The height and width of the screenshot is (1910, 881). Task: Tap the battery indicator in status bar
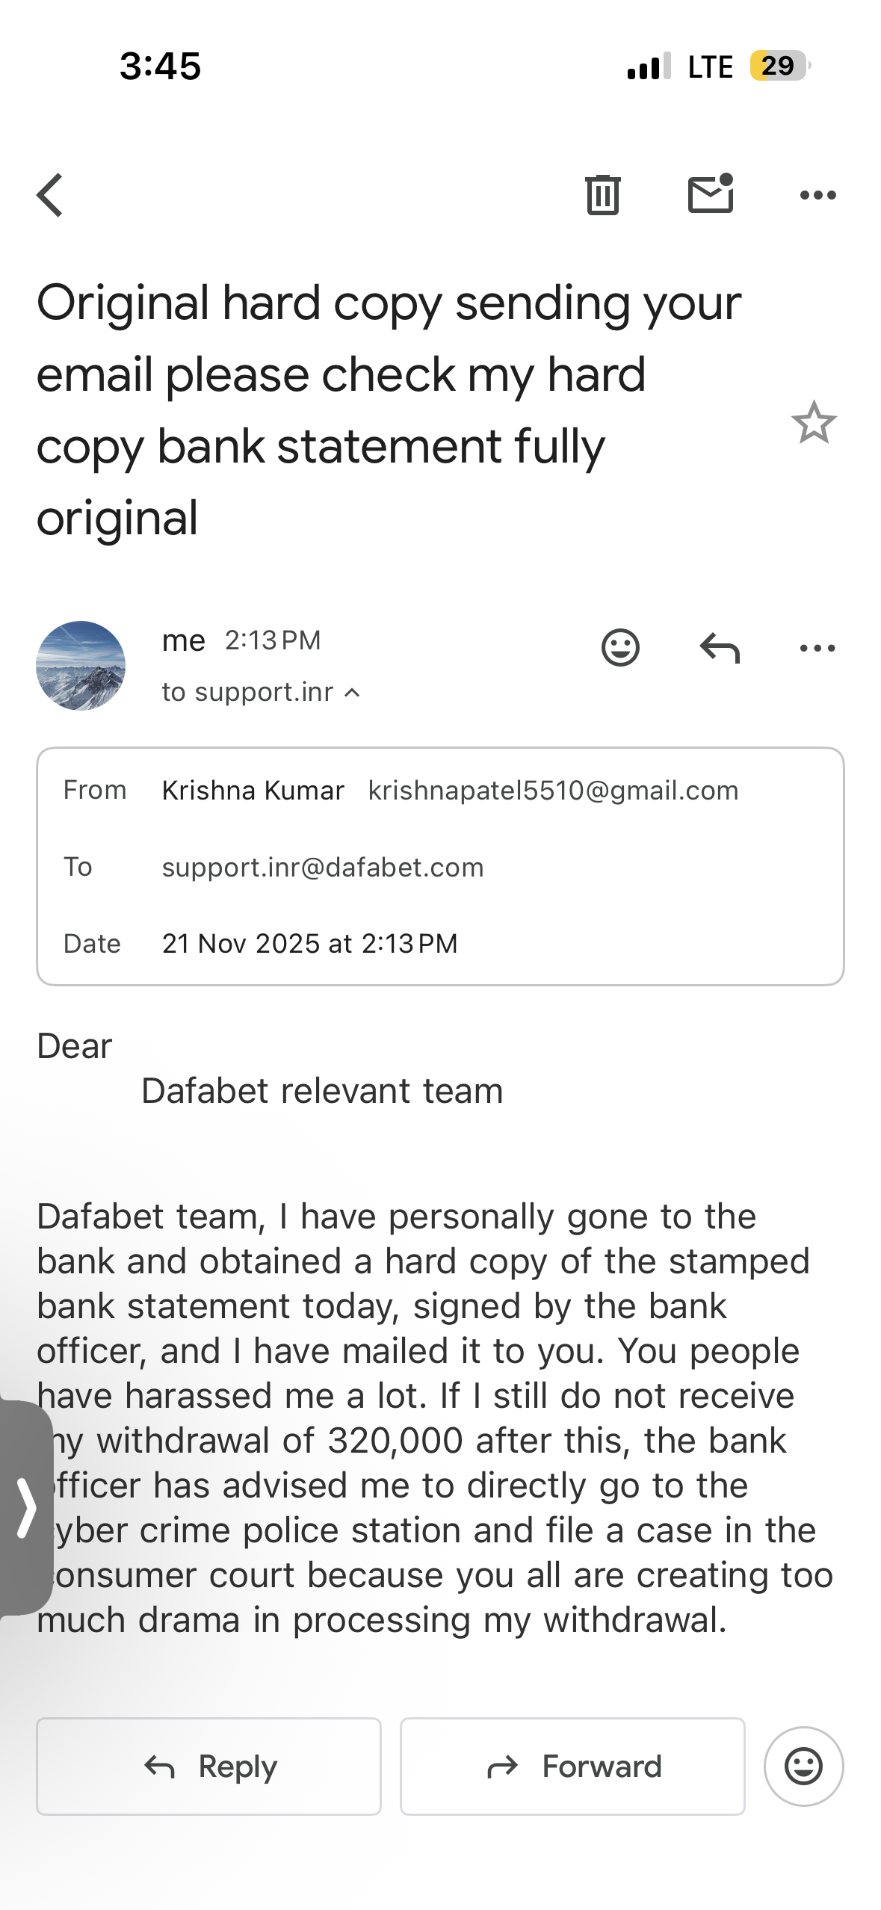pos(779,66)
